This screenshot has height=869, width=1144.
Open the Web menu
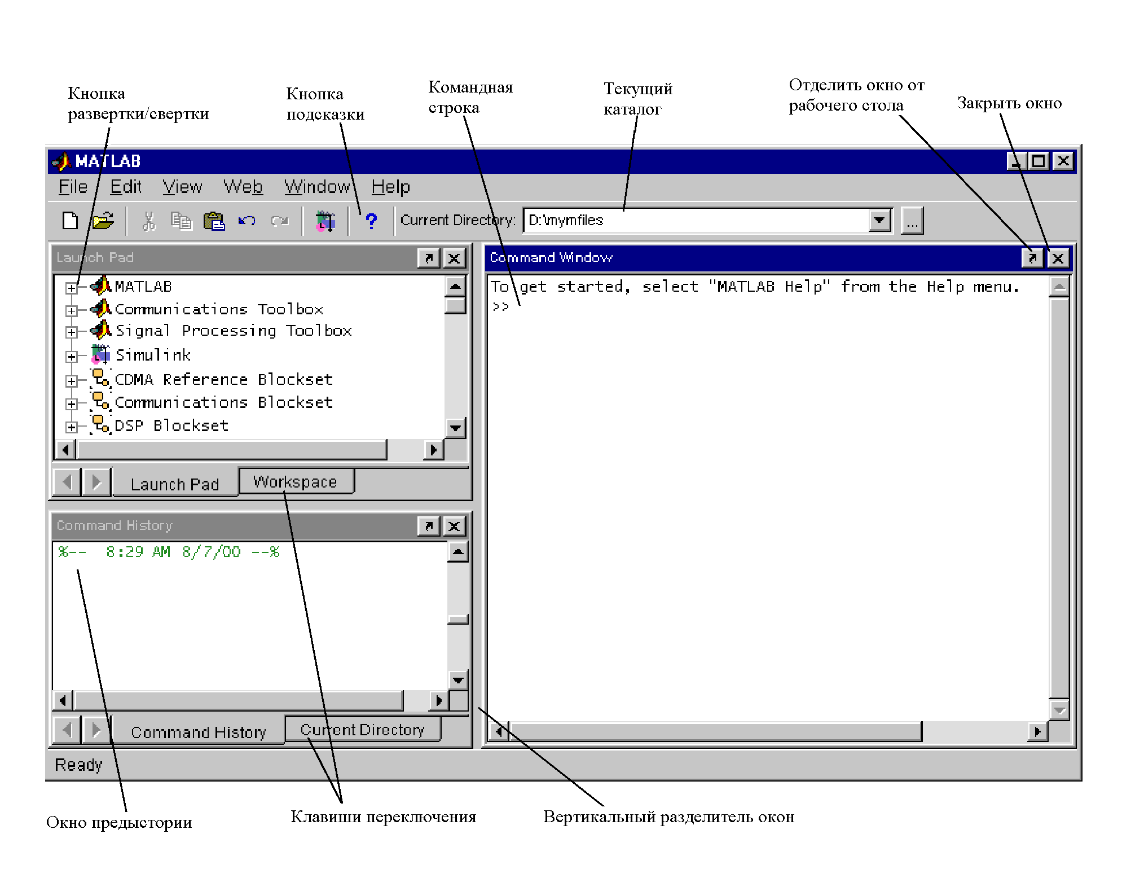tap(243, 187)
